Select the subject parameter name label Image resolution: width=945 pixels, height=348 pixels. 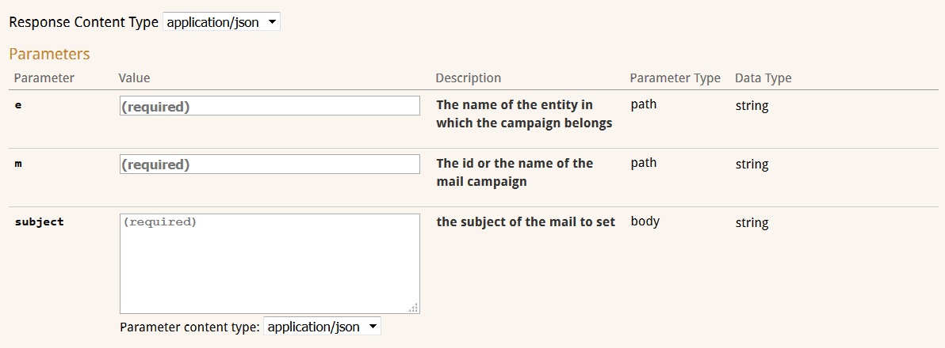[x=39, y=222]
